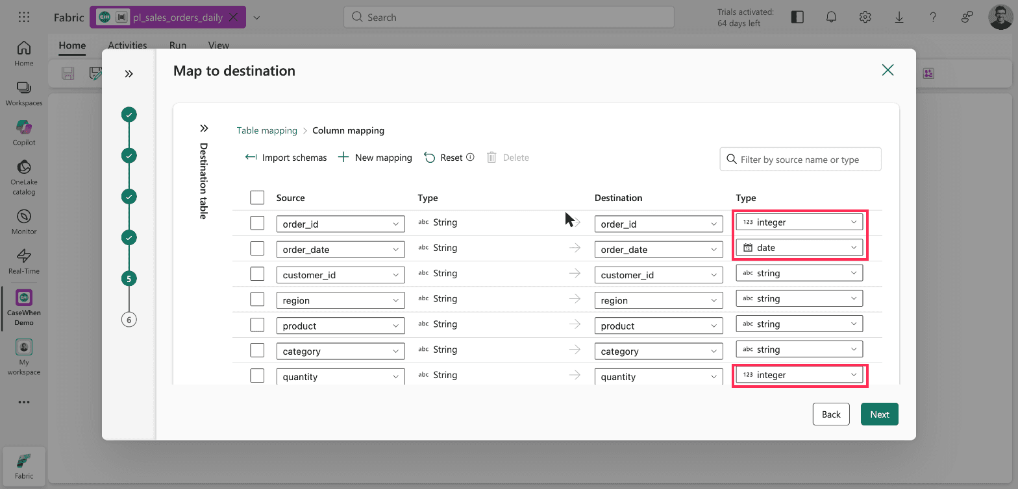The width and height of the screenshot is (1018, 489).
Task: Switch to Home ribbon tab
Action: (72, 45)
